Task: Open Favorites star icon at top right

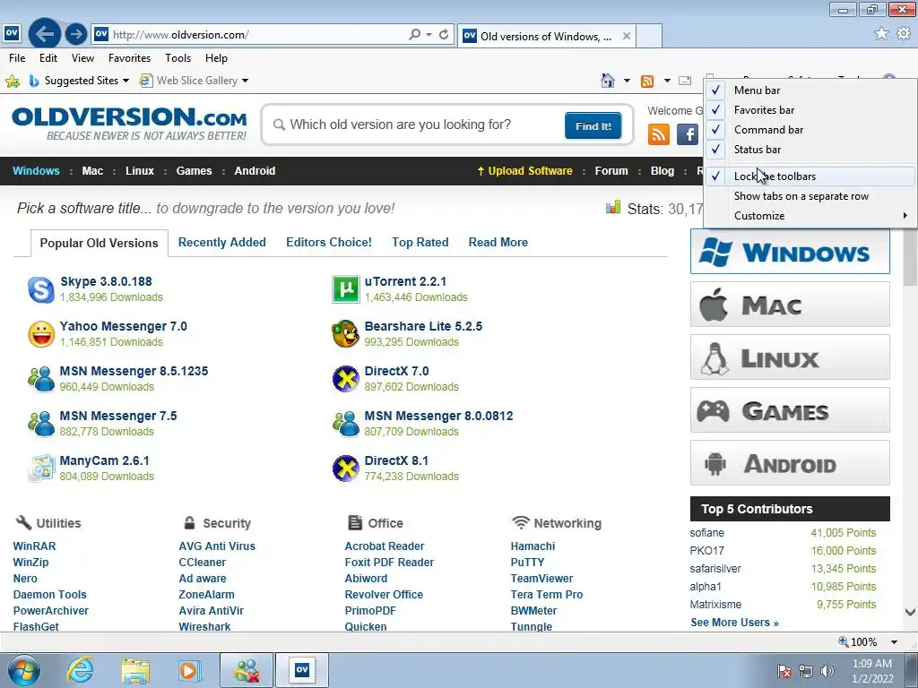Action: tap(881, 33)
